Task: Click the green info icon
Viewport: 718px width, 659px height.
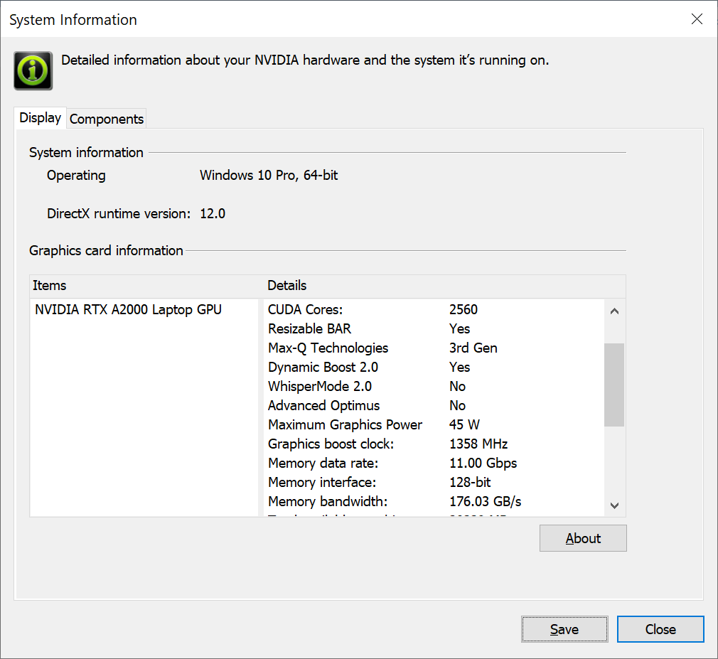Action: [33, 70]
